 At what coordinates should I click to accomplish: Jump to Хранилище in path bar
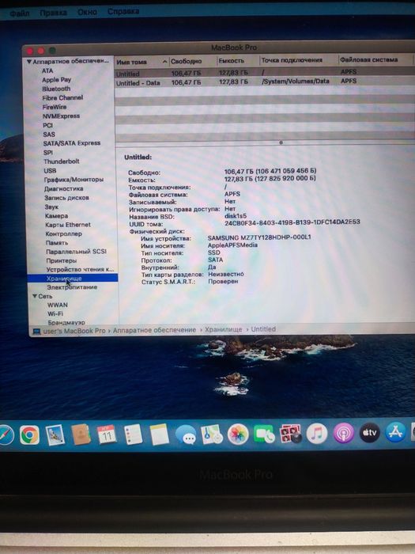tap(224, 329)
